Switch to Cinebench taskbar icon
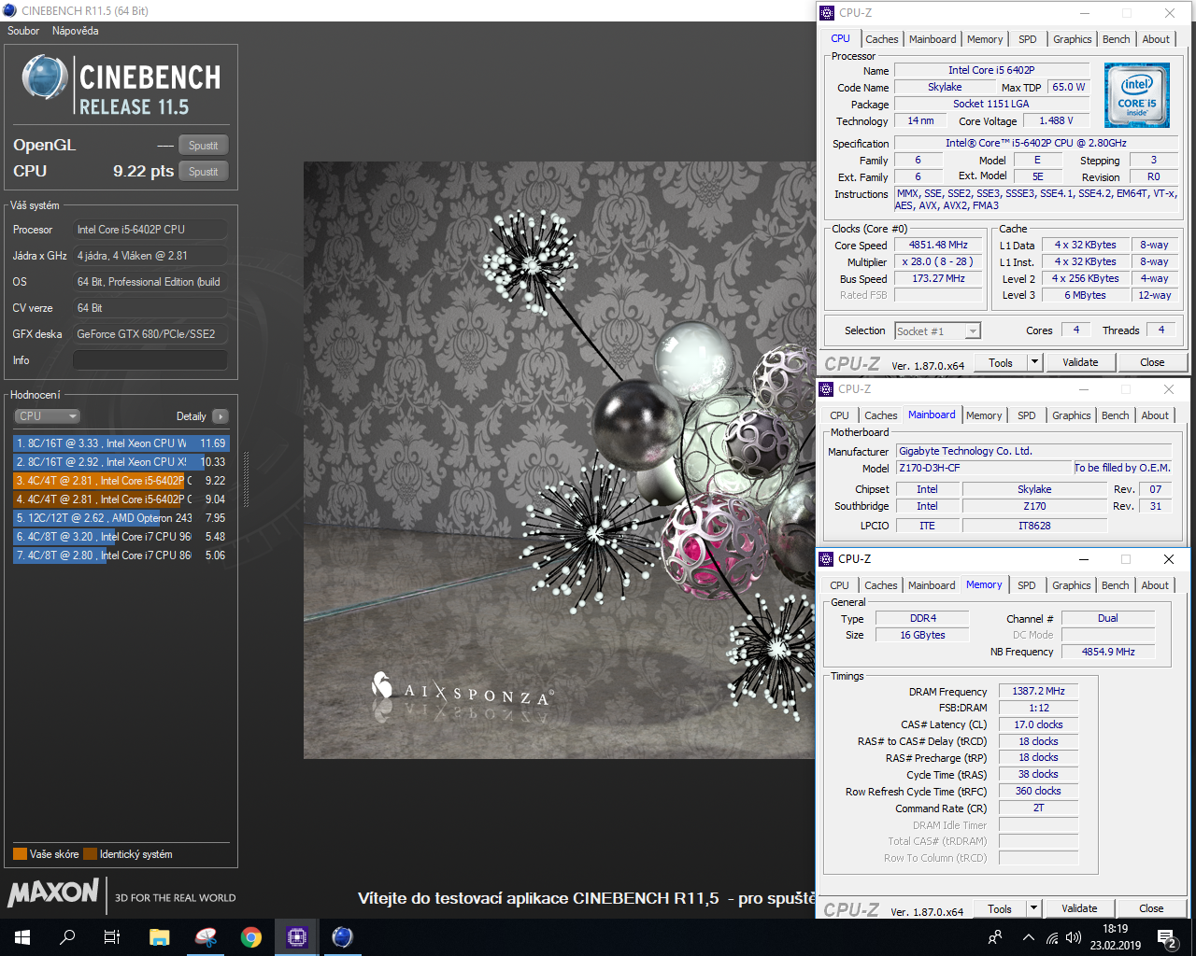Screen dimensions: 1196x956 343,937
